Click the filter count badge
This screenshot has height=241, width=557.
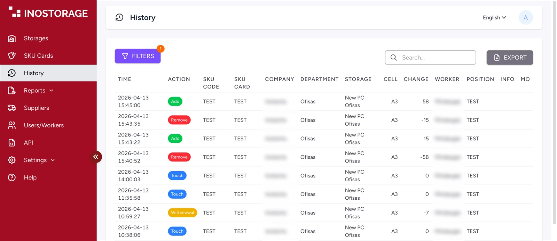(160, 49)
